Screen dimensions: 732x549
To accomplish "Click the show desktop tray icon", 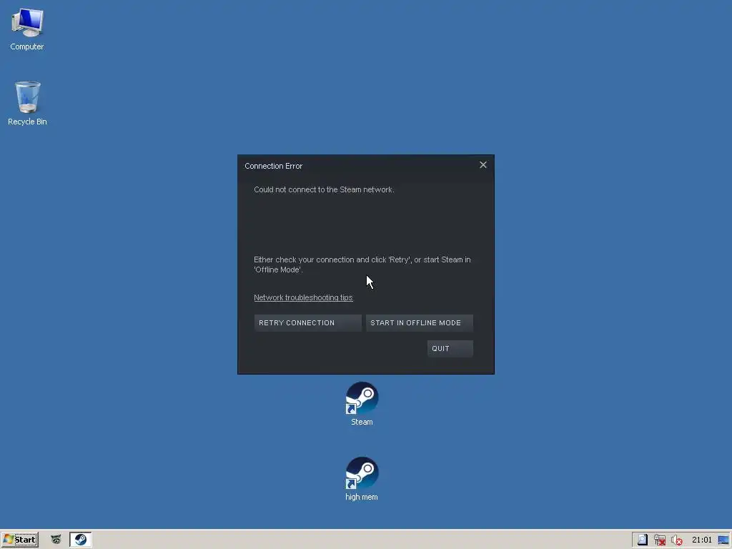I will 723,540.
